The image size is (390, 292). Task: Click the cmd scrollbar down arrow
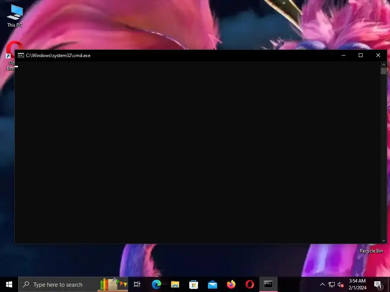pyautogui.click(x=384, y=240)
